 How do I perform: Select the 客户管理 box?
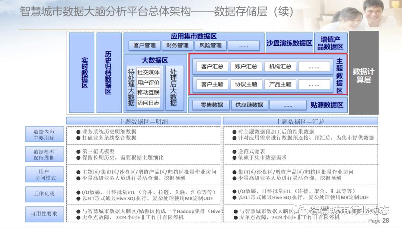pos(144,45)
